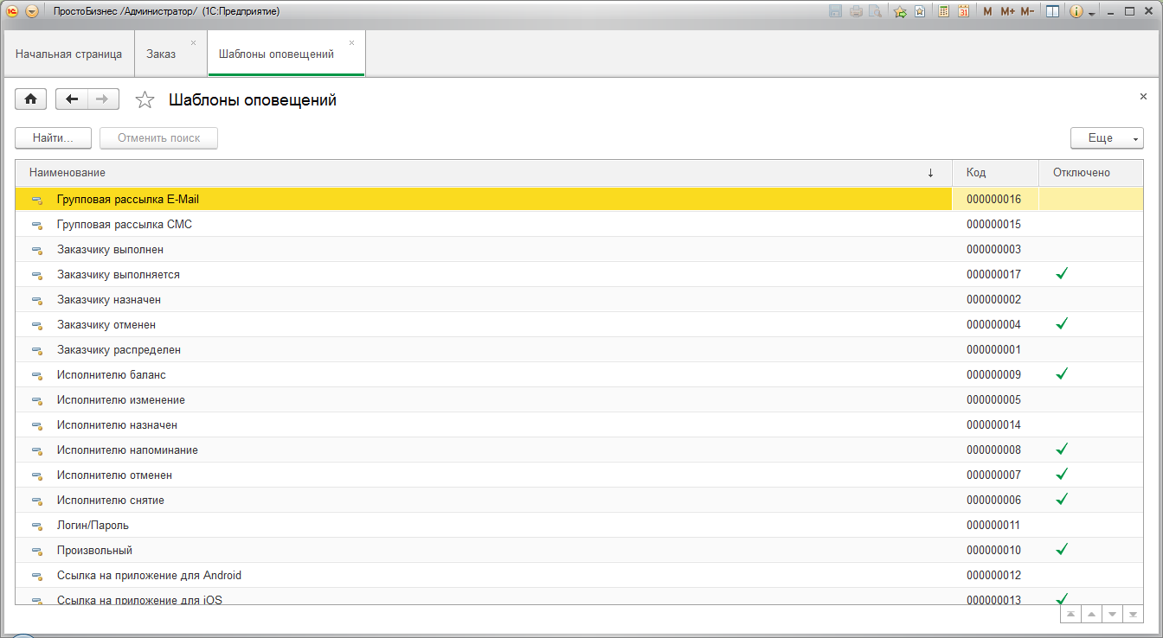Click the home icon button
1163x638 pixels.
pyautogui.click(x=30, y=99)
